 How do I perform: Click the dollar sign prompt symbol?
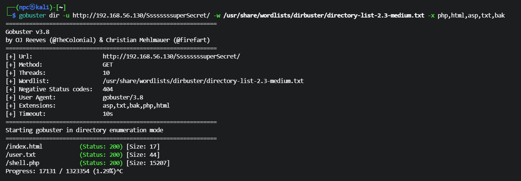(x=14, y=16)
